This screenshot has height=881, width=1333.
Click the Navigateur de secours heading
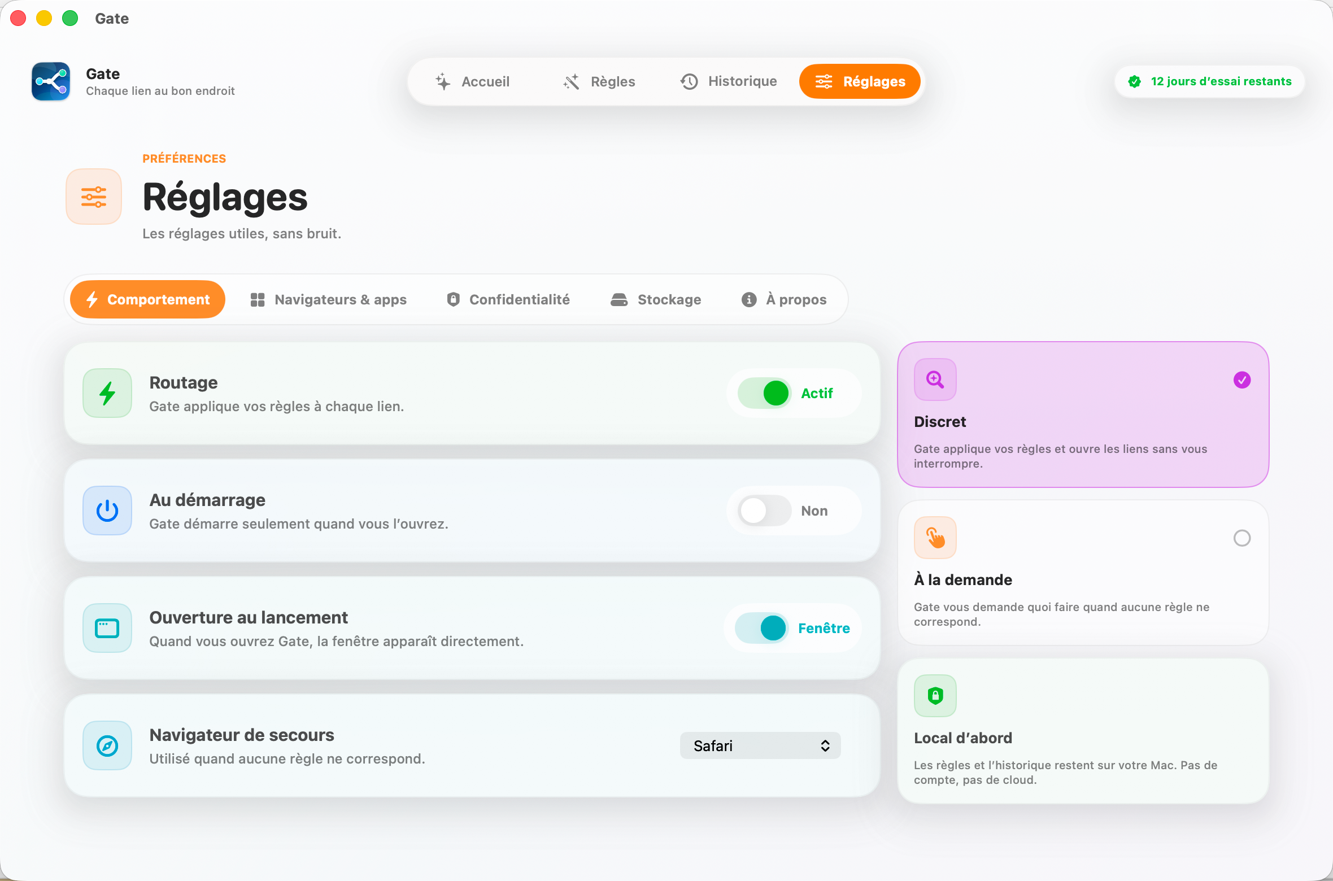pyautogui.click(x=242, y=735)
